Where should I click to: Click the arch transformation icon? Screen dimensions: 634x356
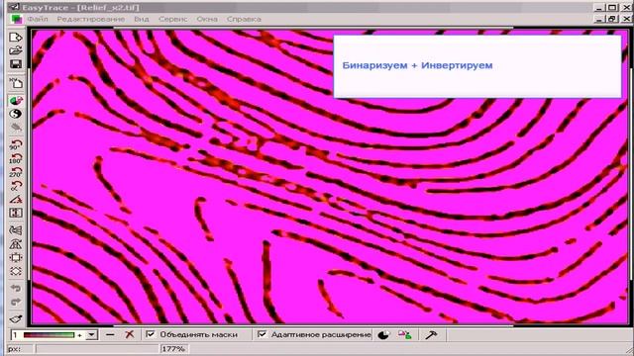point(16,244)
